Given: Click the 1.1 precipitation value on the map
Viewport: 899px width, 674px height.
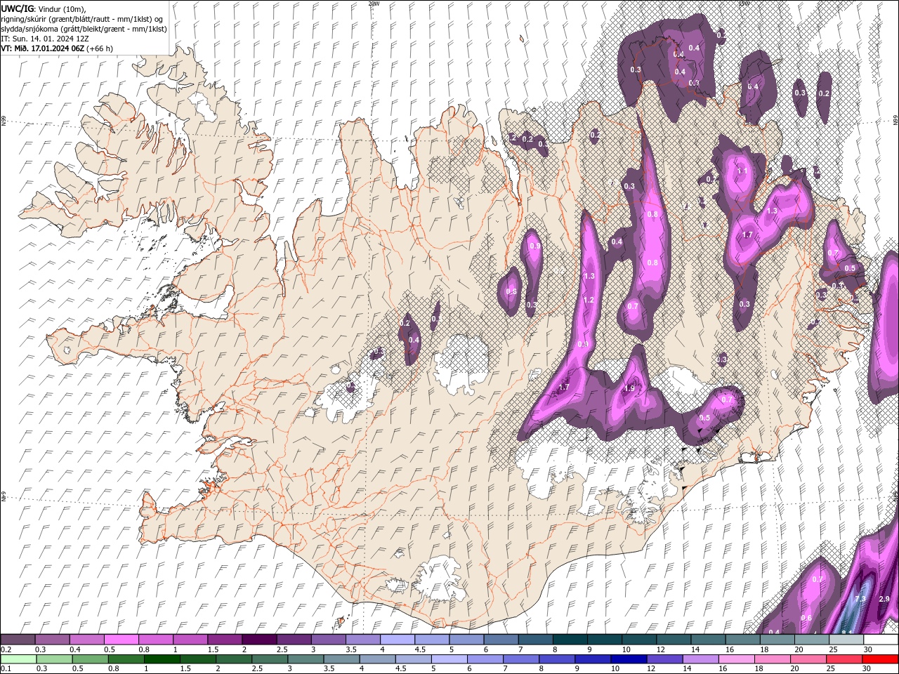Looking at the screenshot, I should [742, 171].
